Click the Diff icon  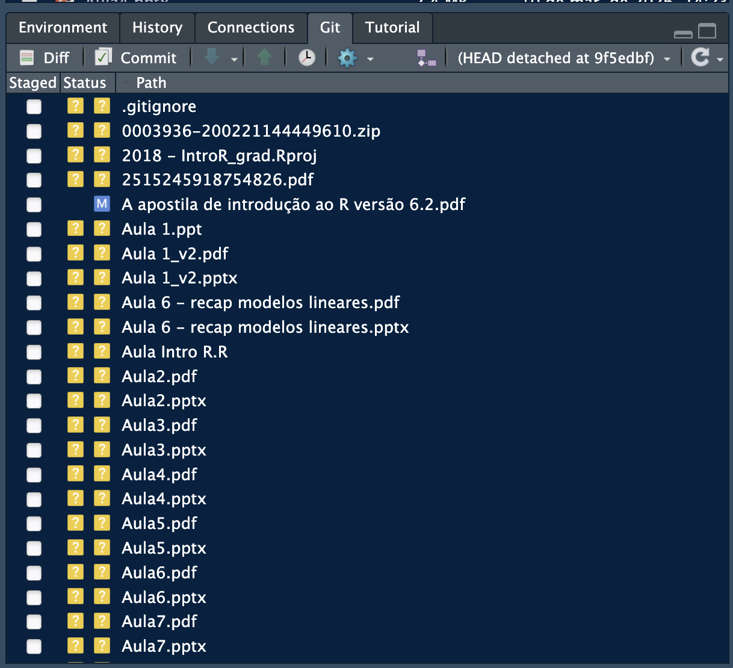tap(27, 58)
